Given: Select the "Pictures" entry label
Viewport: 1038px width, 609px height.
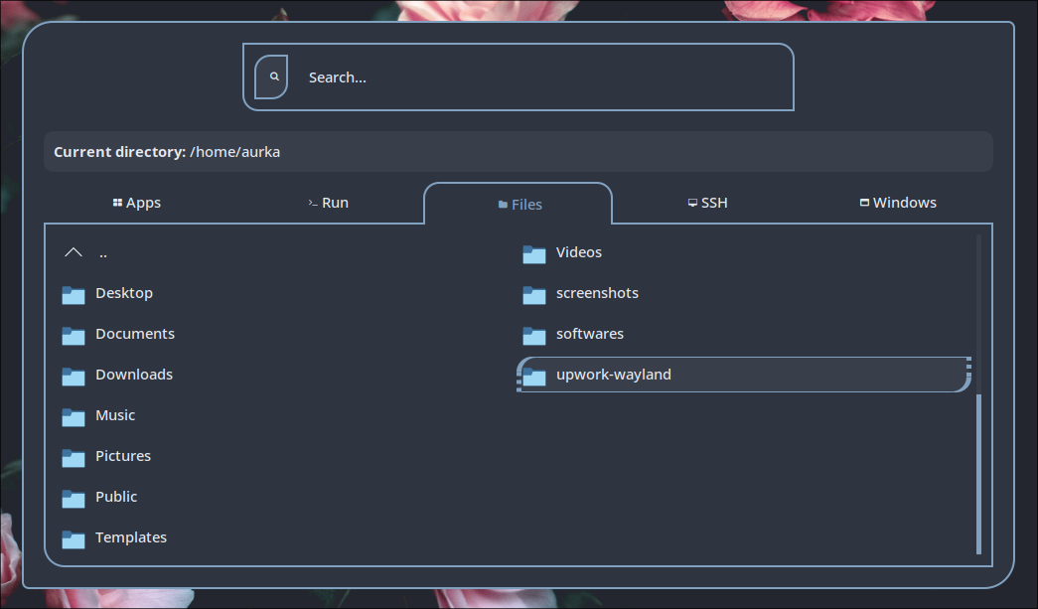Looking at the screenshot, I should coord(123,455).
